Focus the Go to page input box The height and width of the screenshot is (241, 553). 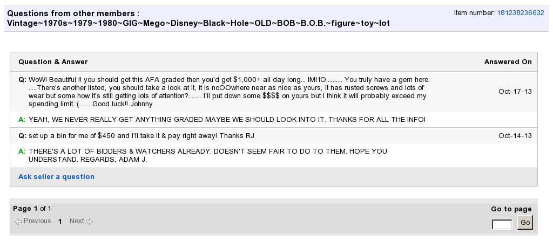click(502, 224)
